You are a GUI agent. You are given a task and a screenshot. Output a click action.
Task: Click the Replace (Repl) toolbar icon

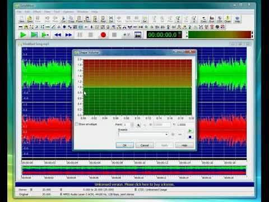pos(103,19)
